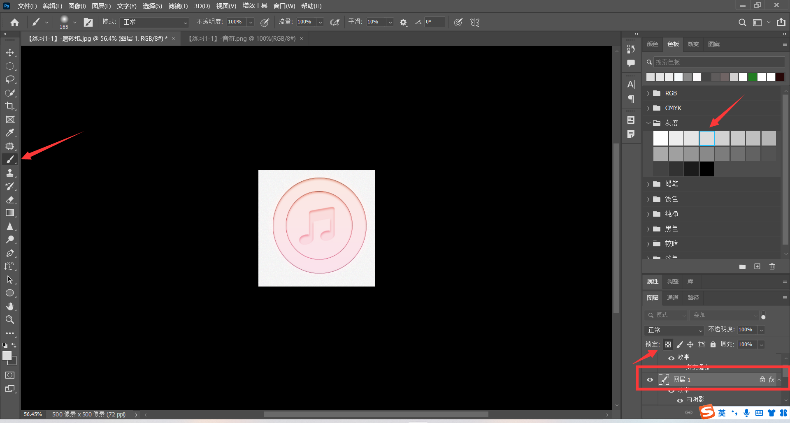Select the Move tool
This screenshot has height=423, width=790.
pyautogui.click(x=10, y=53)
